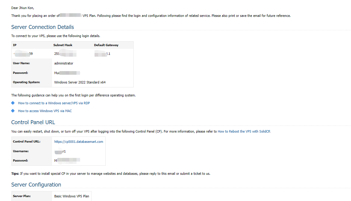Screen dimensions: 351x201
Task: Click the Operating System row label
Action: [26, 82]
